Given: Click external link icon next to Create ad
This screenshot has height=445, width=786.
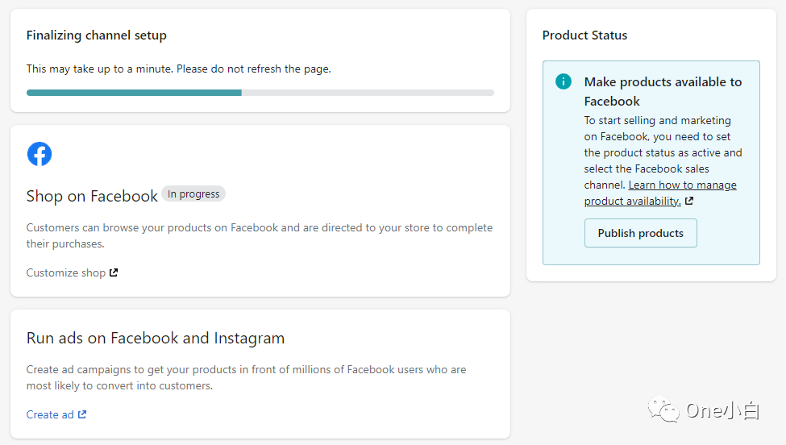Looking at the screenshot, I should (x=82, y=414).
